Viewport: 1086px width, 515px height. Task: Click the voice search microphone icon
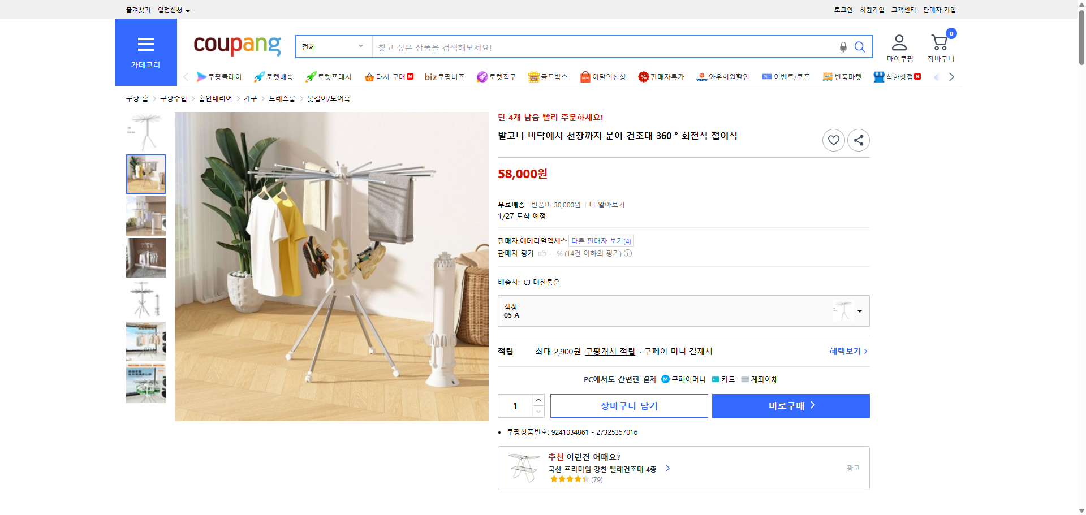point(842,47)
